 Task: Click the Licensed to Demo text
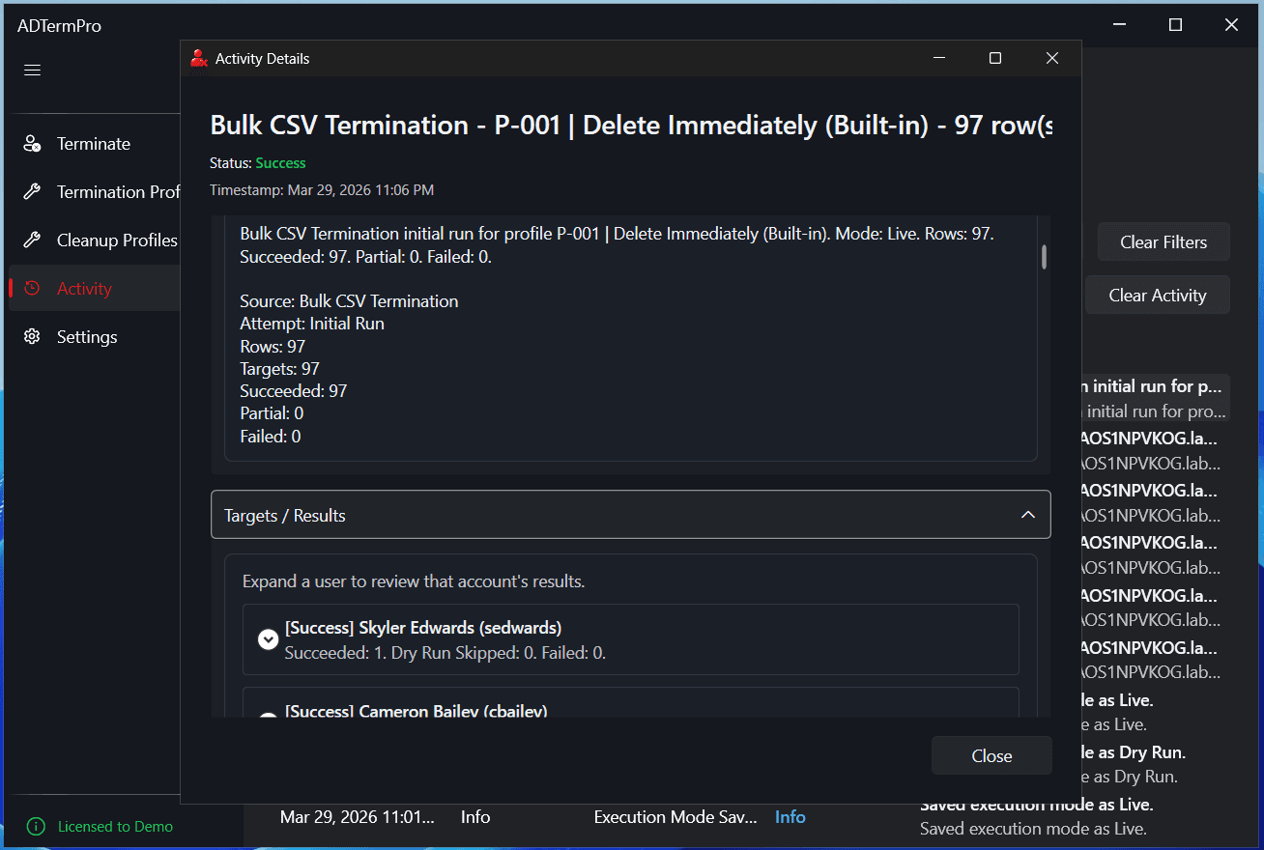pos(115,827)
